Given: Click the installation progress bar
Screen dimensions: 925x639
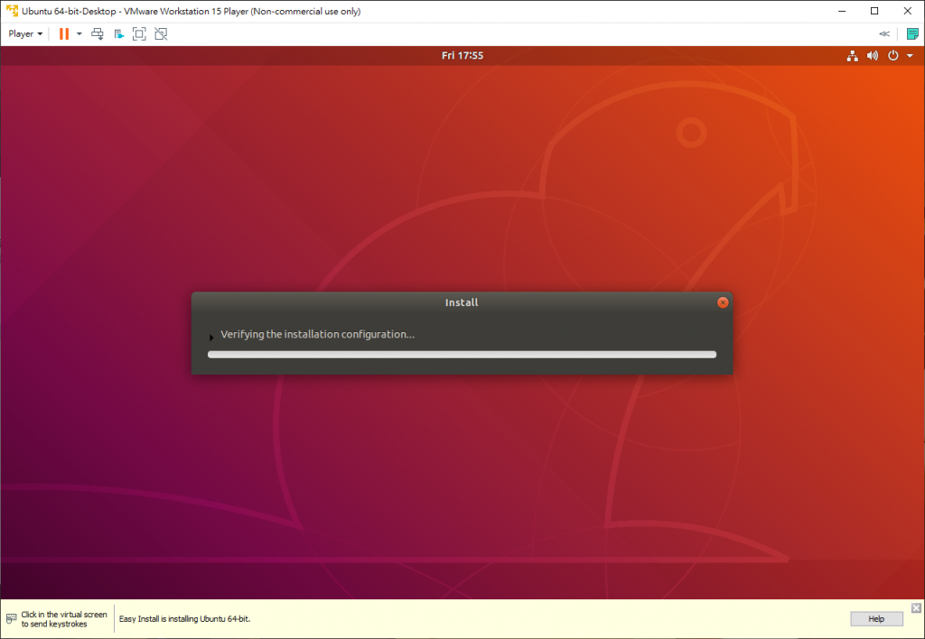Looking at the screenshot, I should pyautogui.click(x=462, y=355).
